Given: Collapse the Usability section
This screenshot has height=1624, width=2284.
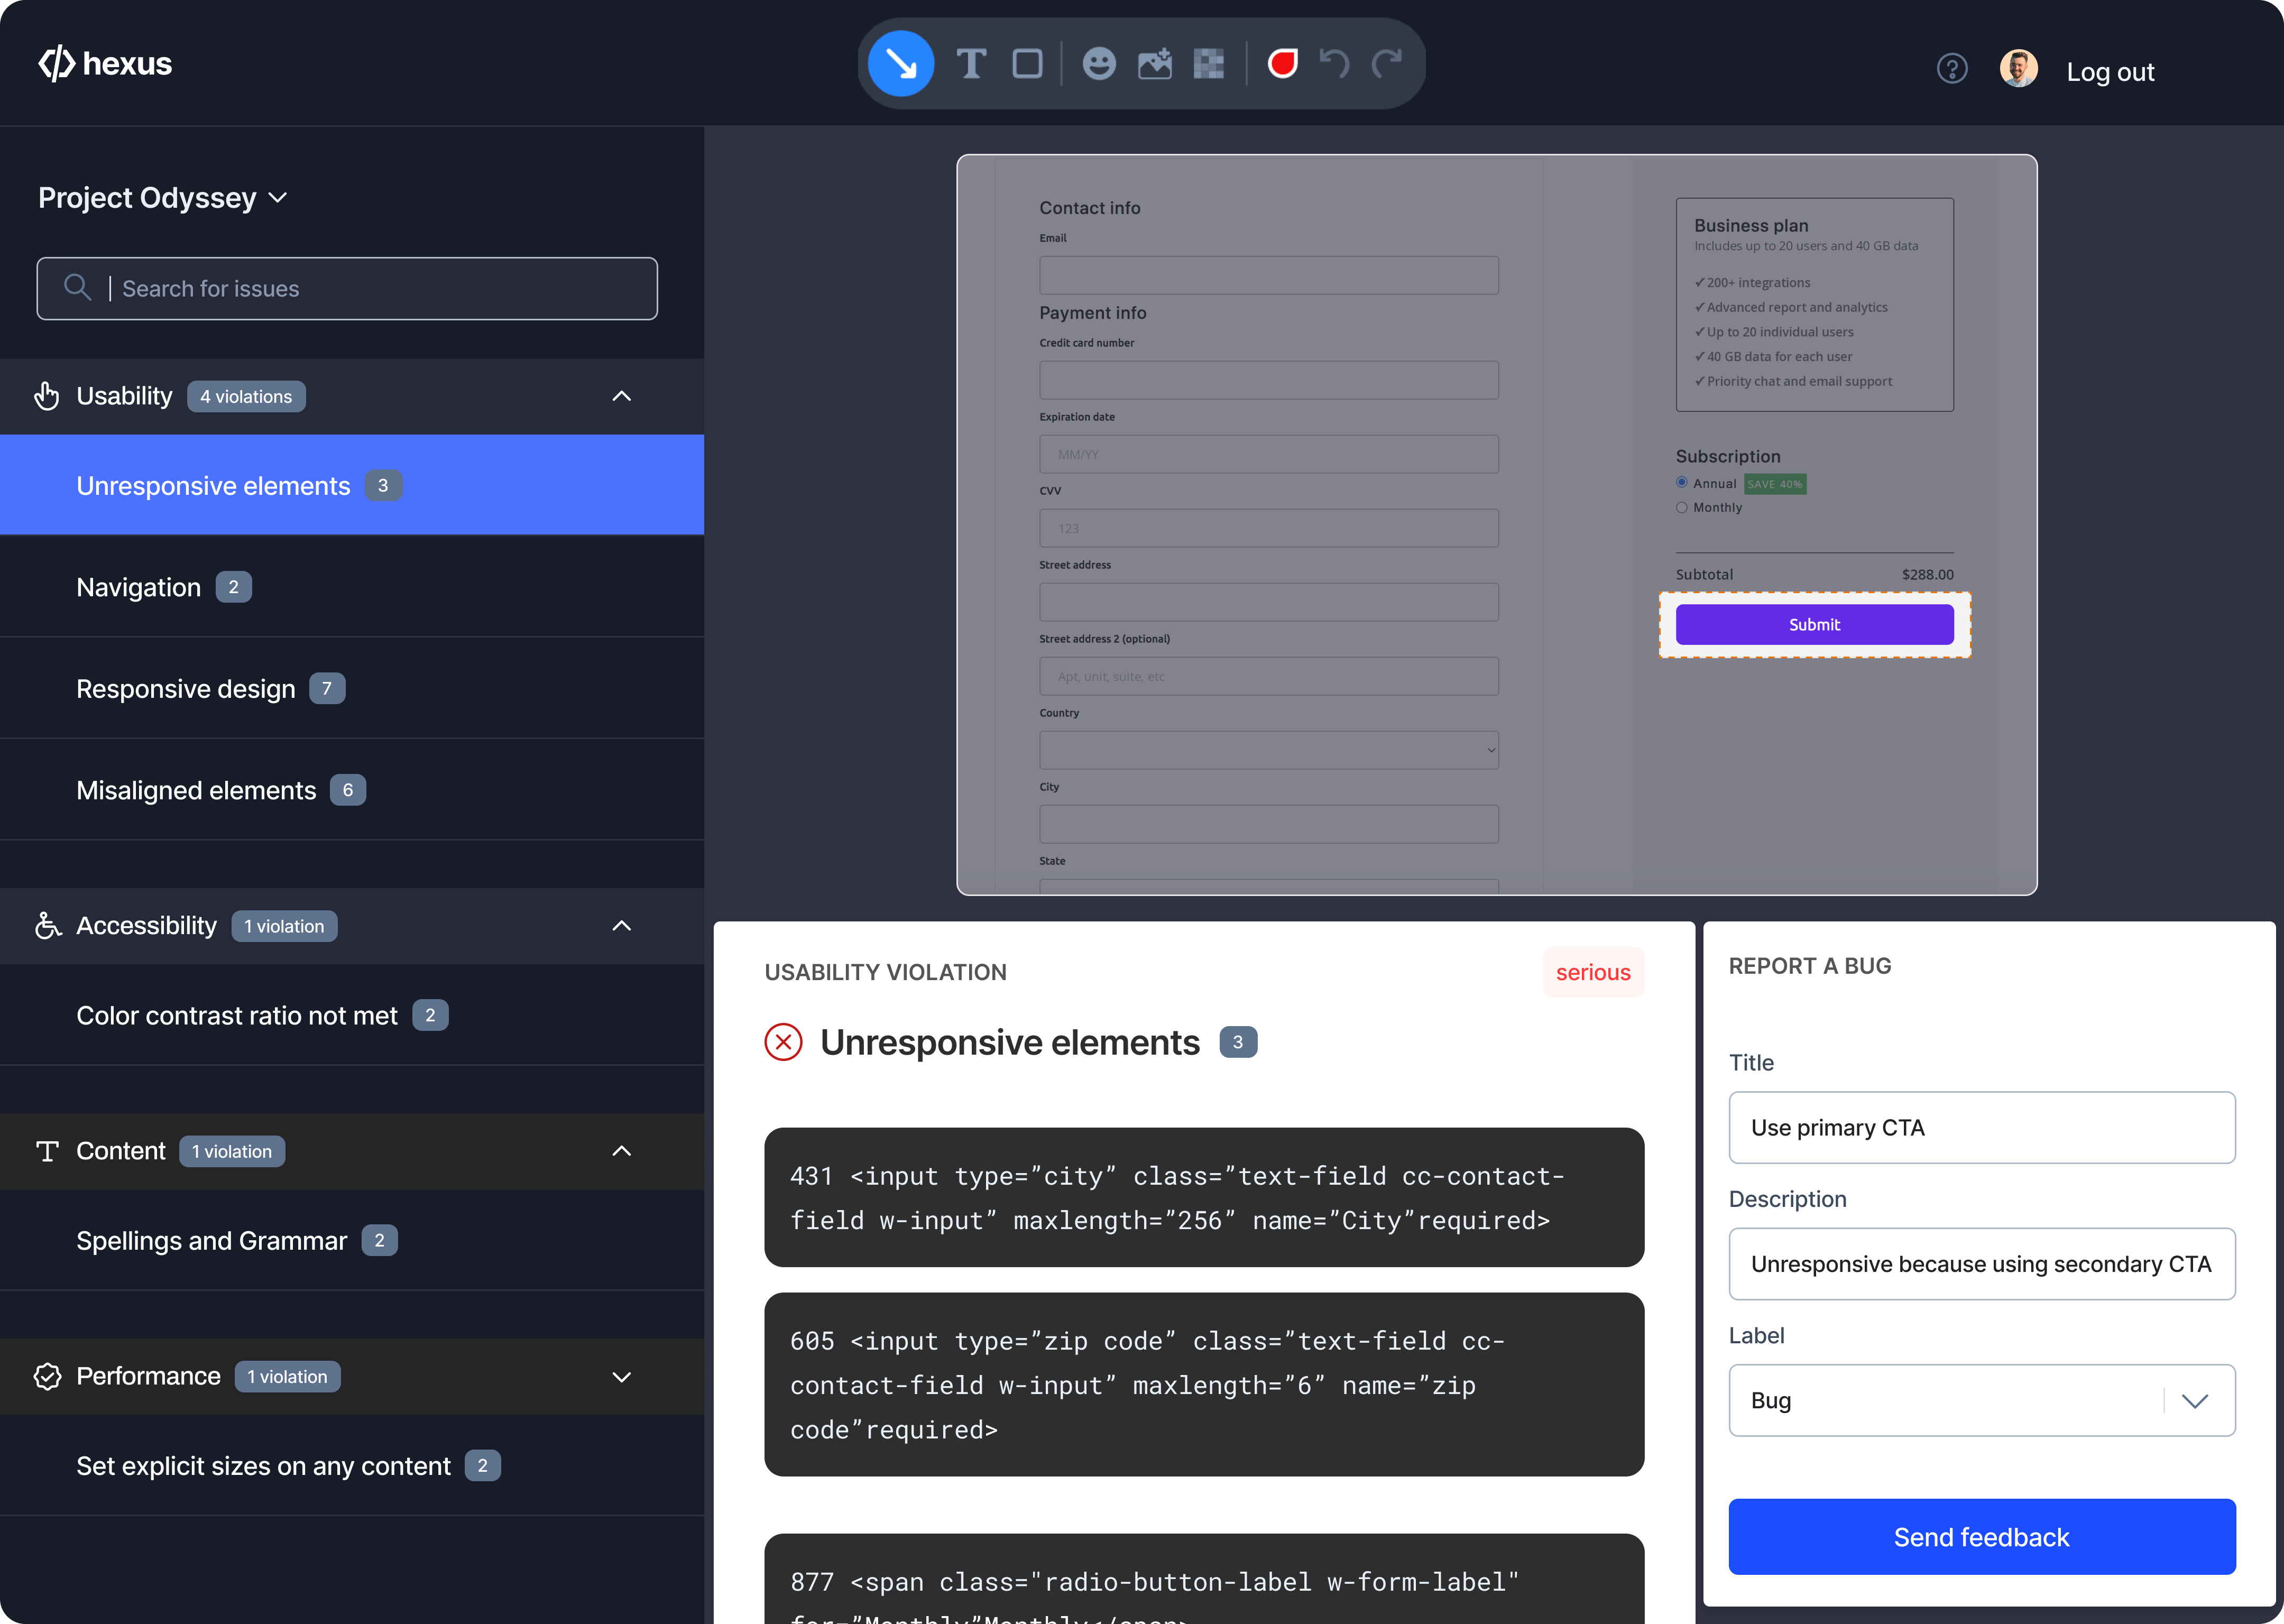Looking at the screenshot, I should [x=621, y=396].
